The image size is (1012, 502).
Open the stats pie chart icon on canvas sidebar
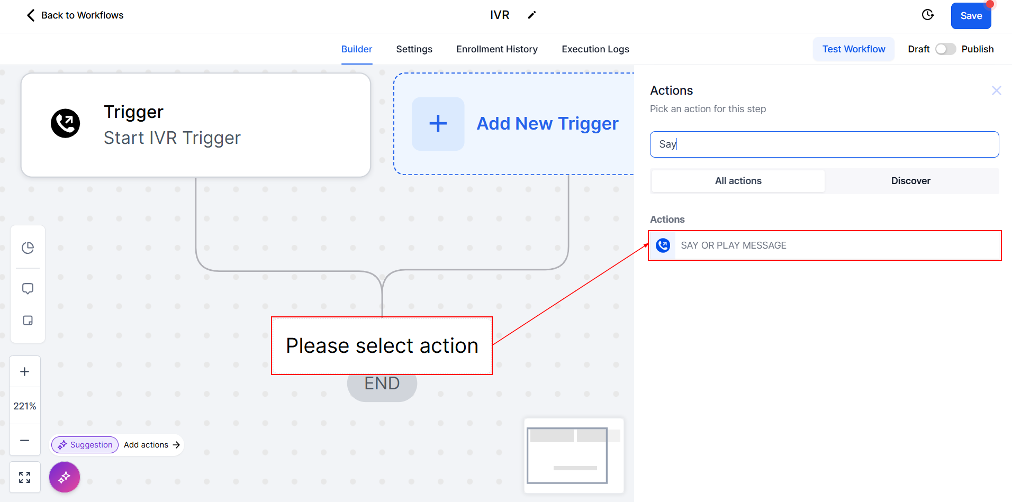(x=28, y=248)
